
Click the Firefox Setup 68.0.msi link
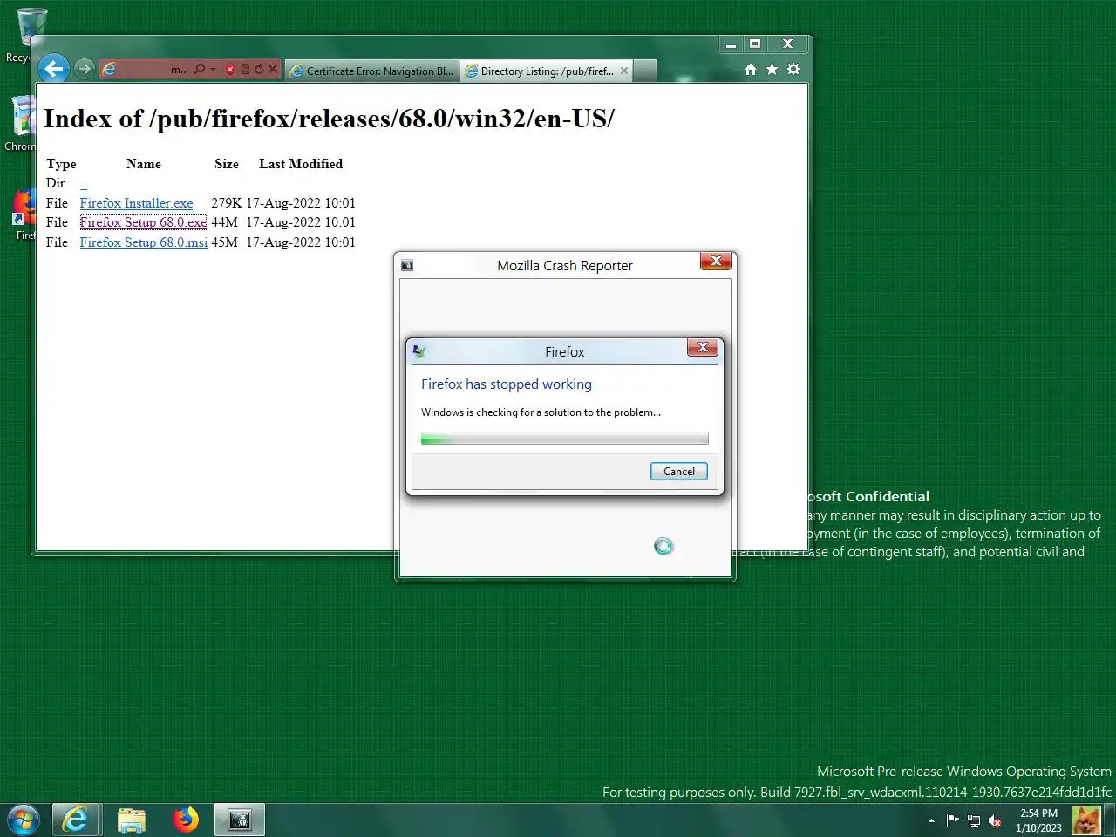(143, 242)
